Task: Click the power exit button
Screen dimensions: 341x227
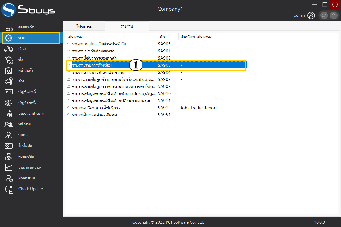Action: coord(335,4)
